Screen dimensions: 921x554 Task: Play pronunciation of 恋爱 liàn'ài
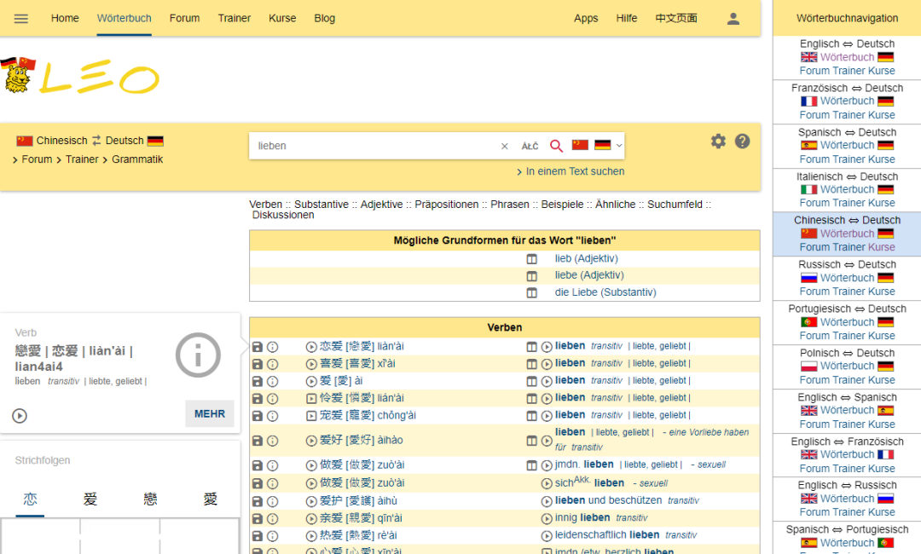pyautogui.click(x=311, y=347)
